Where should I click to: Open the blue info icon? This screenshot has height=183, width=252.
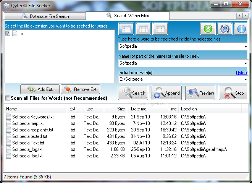coord(241,29)
